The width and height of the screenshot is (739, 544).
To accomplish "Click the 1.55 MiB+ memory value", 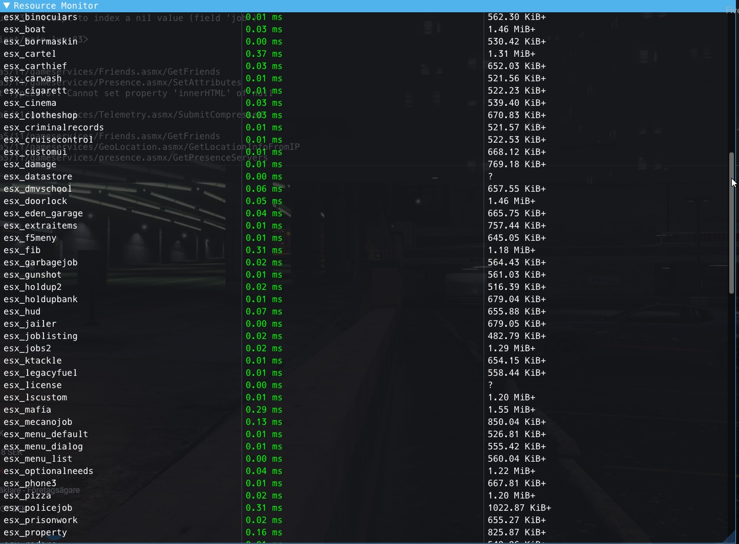I will [x=511, y=410].
